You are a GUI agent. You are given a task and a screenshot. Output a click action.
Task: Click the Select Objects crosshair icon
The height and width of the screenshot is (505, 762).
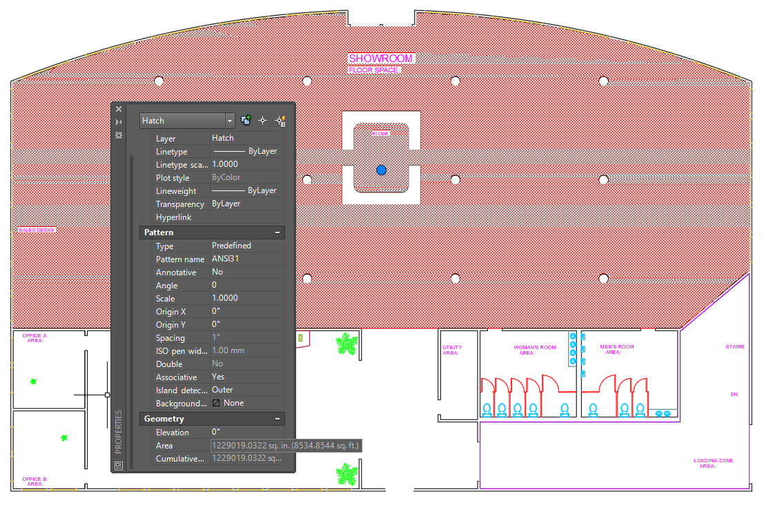point(262,121)
